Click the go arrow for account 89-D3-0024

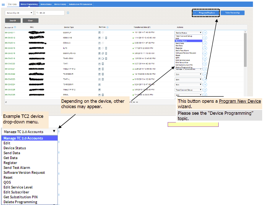click(205, 85)
